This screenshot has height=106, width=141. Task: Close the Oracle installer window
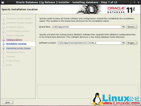coord(138,2)
